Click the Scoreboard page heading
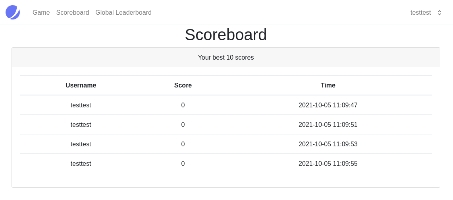This screenshot has height=200, width=453. 226,35
